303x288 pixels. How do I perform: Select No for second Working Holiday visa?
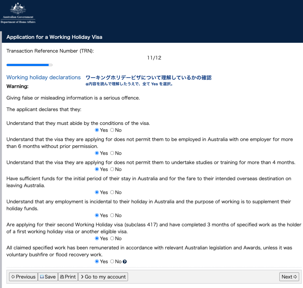tap(112, 239)
